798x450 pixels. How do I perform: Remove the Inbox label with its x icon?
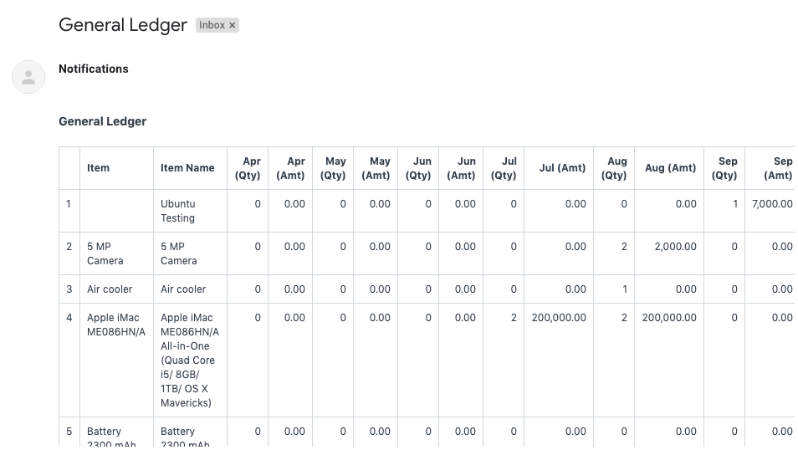(233, 25)
